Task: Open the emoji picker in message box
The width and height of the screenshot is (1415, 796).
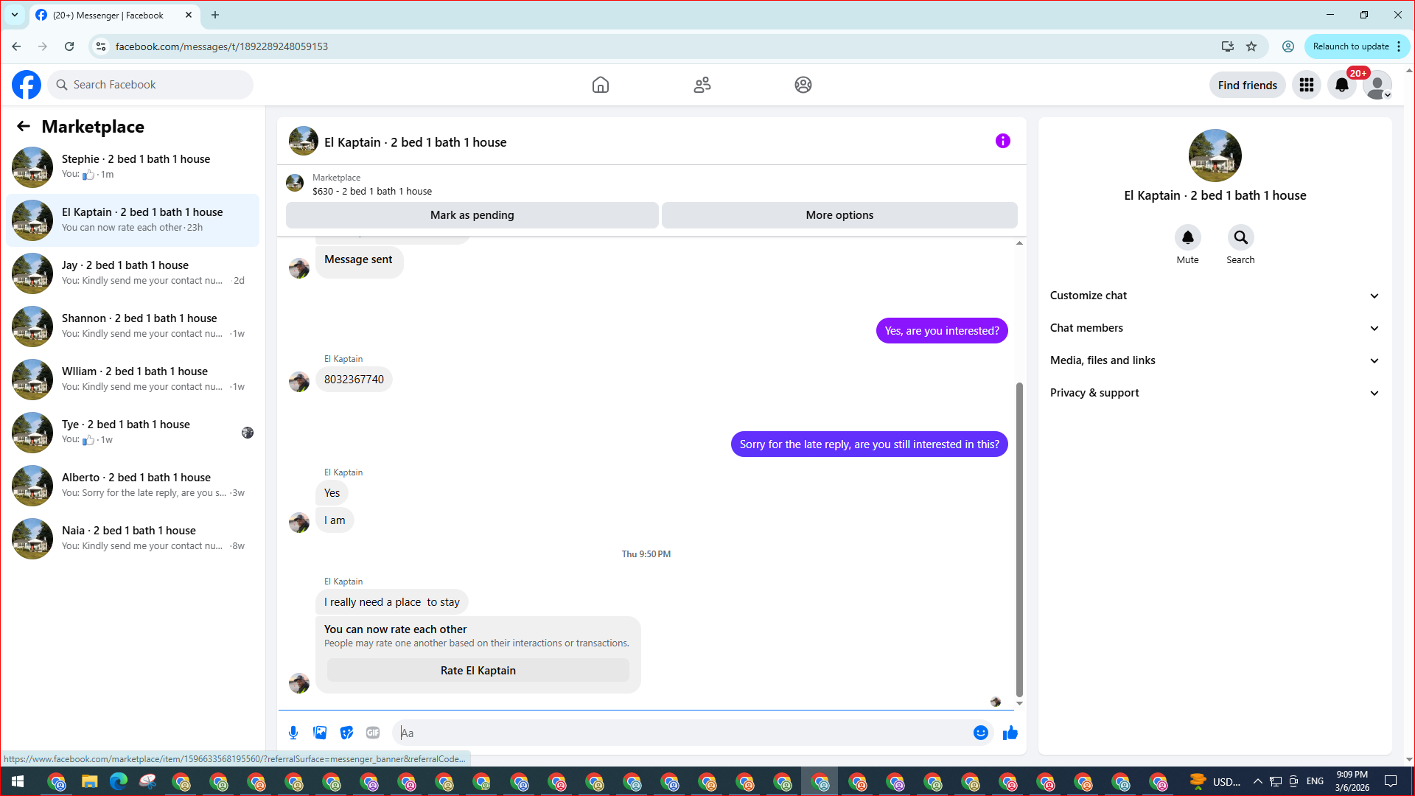Action: (x=980, y=733)
